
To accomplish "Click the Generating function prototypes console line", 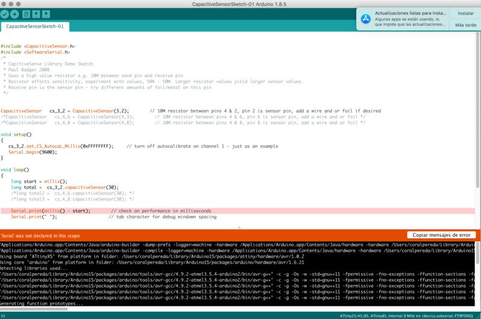I will [x=41, y=303].
